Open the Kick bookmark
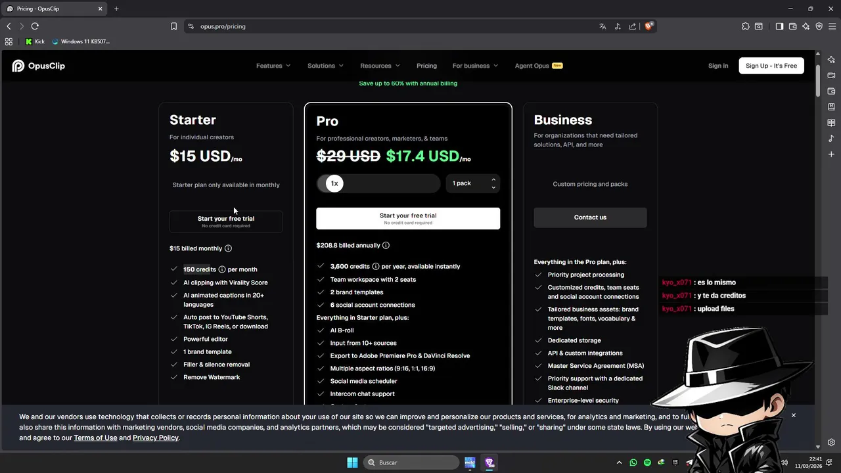The image size is (841, 473). (35, 41)
